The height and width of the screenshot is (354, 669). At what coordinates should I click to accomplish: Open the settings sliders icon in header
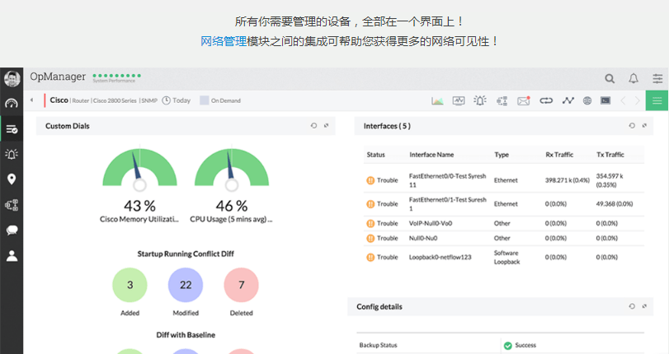[x=657, y=78]
